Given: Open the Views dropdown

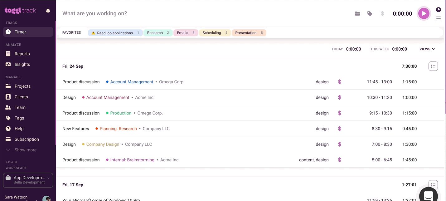Looking at the screenshot, I should tap(427, 49).
